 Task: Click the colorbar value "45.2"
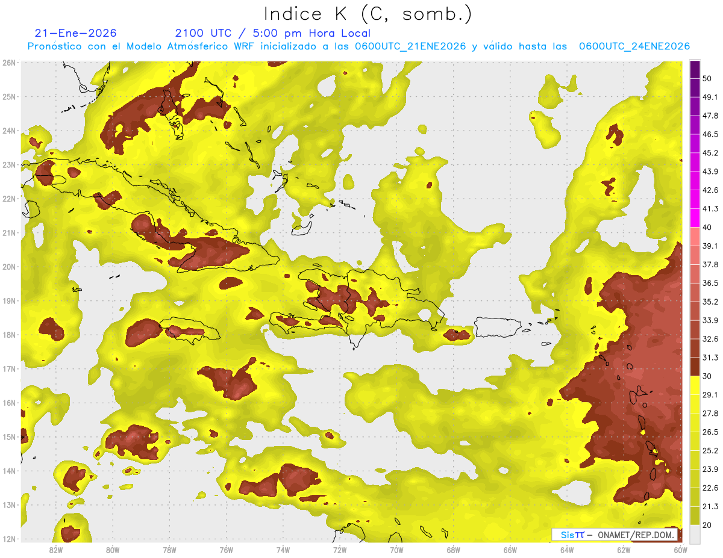pyautogui.click(x=710, y=153)
